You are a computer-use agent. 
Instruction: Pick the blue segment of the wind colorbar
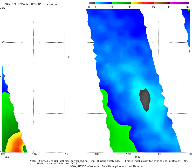[104, 3]
